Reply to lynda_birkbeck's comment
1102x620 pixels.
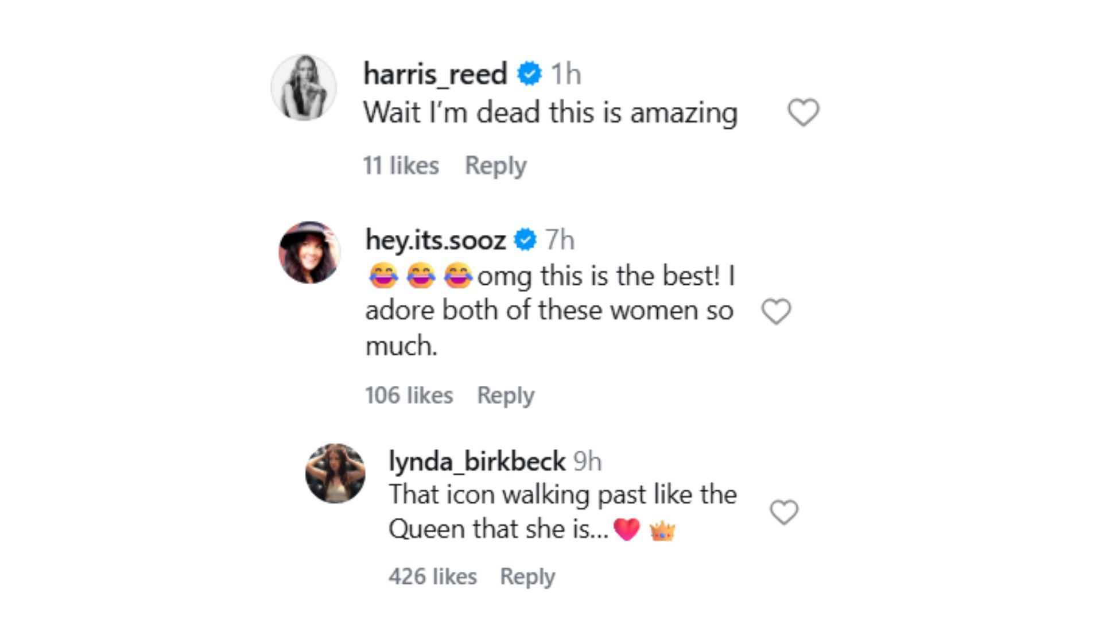point(527,576)
